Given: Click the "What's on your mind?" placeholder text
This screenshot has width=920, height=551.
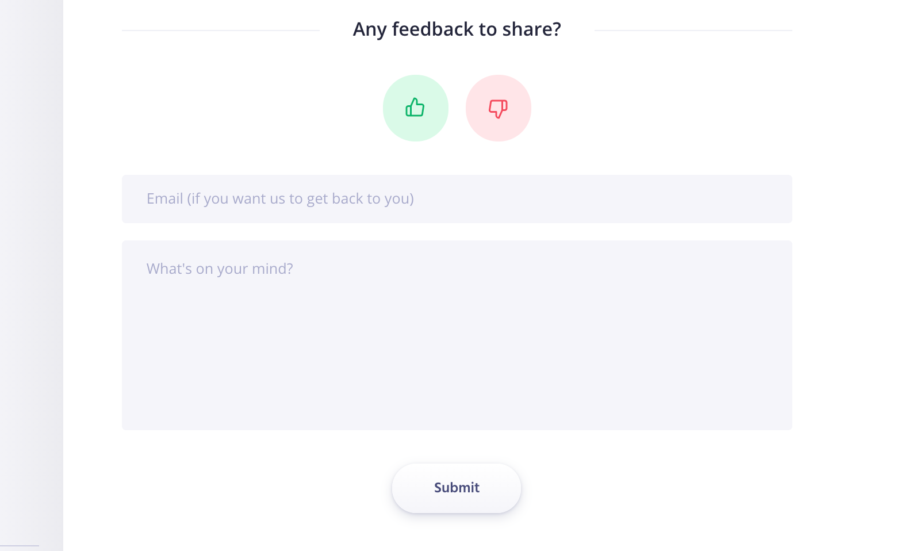Looking at the screenshot, I should click(x=220, y=269).
